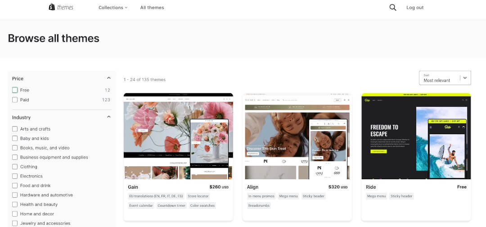The width and height of the screenshot is (486, 227).
Task: Click the Store locator tag
Action: (198, 196)
